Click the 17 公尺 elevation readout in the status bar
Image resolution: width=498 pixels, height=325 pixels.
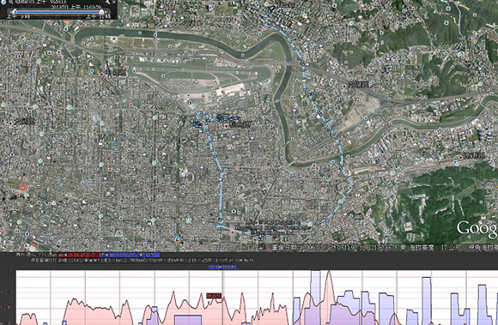point(451,247)
